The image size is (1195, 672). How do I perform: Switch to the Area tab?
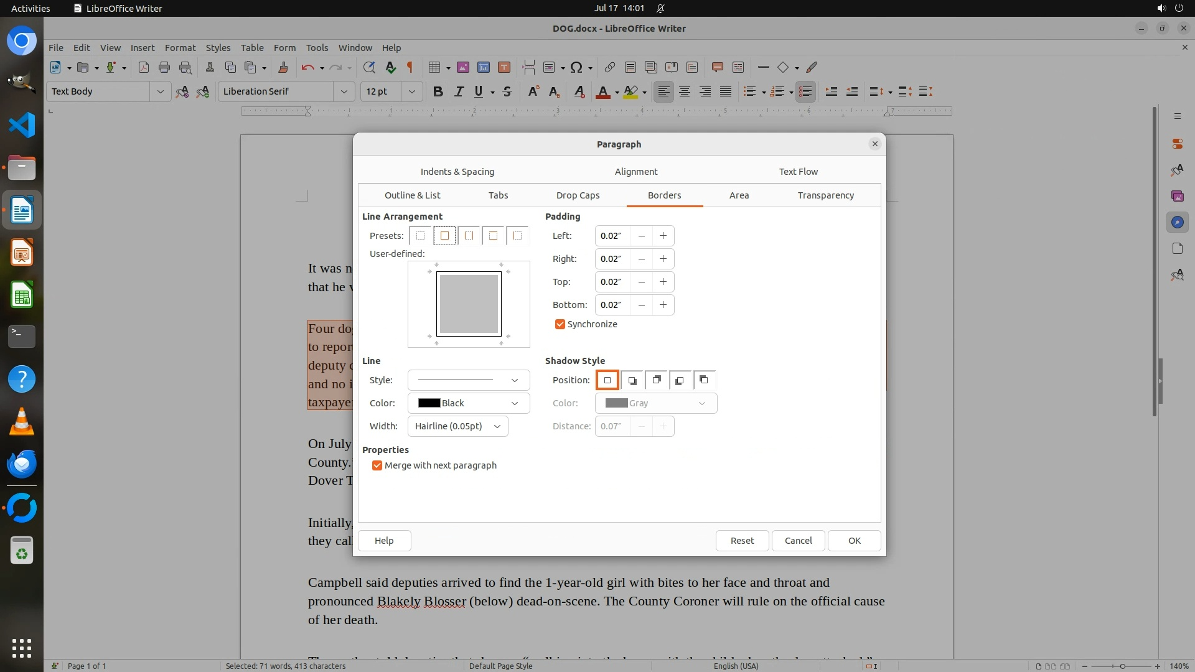click(x=739, y=195)
